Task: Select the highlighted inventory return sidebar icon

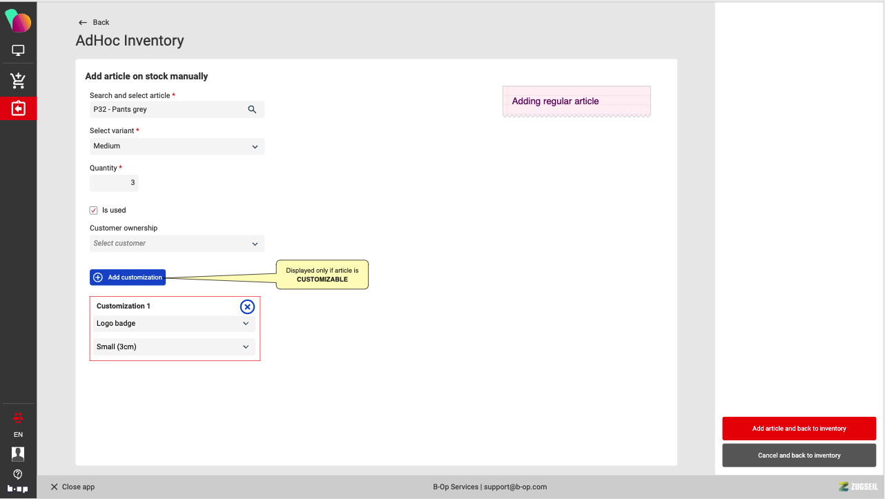Action: pos(18,108)
